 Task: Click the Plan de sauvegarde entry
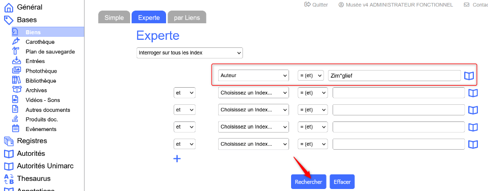(x=50, y=51)
